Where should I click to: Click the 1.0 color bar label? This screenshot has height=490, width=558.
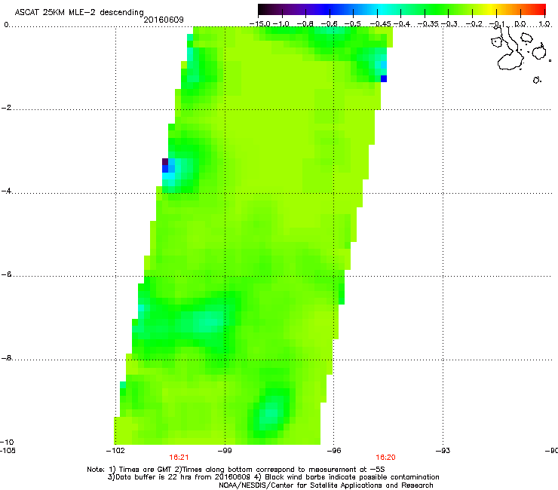[544, 24]
